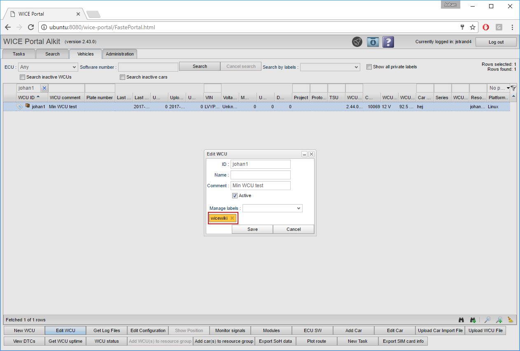Click the funnel filter icon above the table
The width and height of the screenshot is (520, 351).
[513, 88]
